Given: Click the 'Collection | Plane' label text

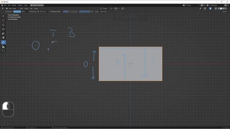Looking at the screenshot, I should (x=15, y=17).
